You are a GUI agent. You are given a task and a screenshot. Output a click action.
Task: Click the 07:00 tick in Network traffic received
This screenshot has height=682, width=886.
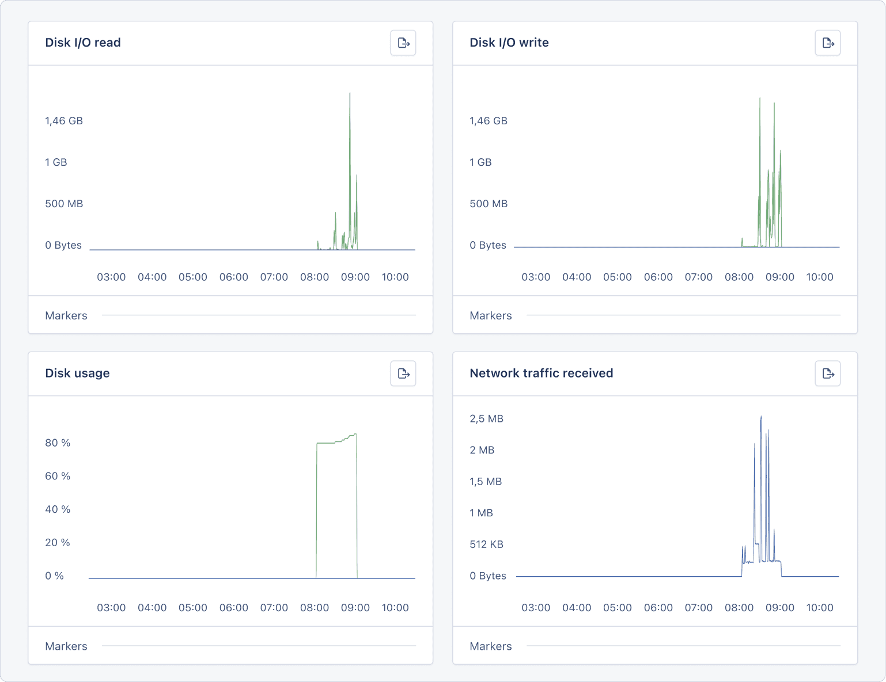[699, 608]
